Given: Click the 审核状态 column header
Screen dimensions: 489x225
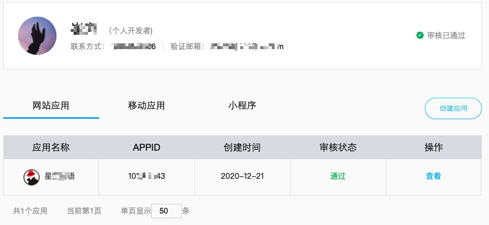Looking at the screenshot, I should click(338, 147).
